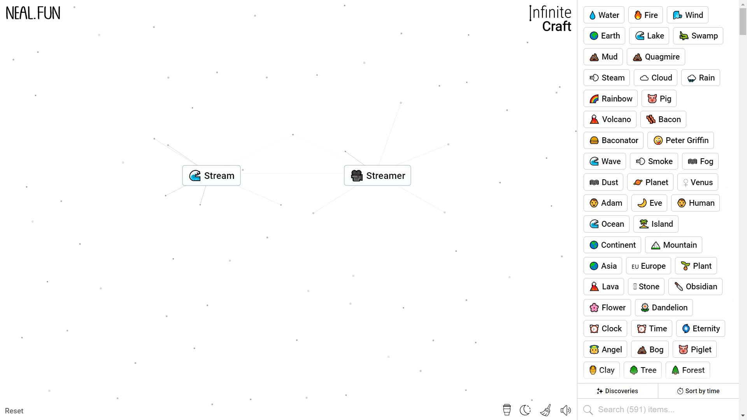Click the paintbrush/edit icon
This screenshot has width=747, height=420.
click(x=545, y=410)
